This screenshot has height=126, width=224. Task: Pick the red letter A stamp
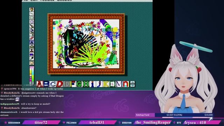pyautogui.click(x=40, y=84)
